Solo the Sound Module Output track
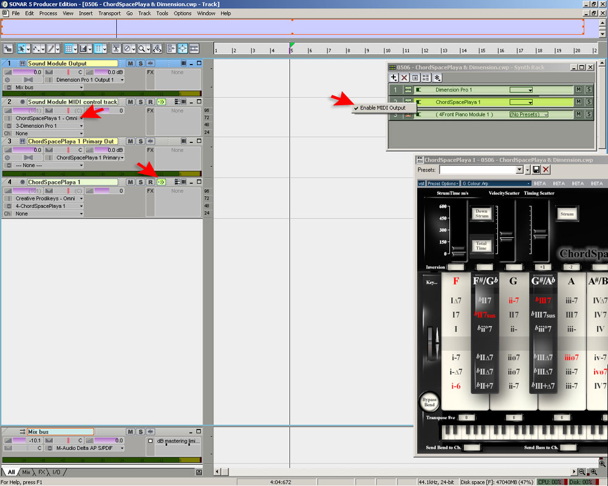Viewport: 608px width, 486px height. point(140,63)
